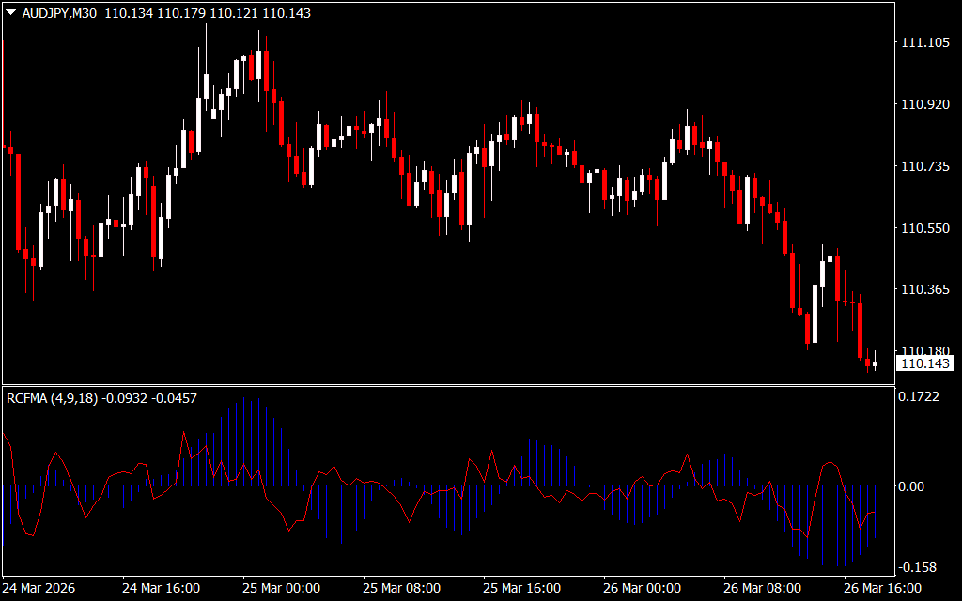Select the 110.920 level on price scale

click(x=924, y=104)
